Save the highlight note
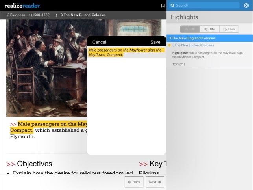253x190 pixels. click(155, 42)
